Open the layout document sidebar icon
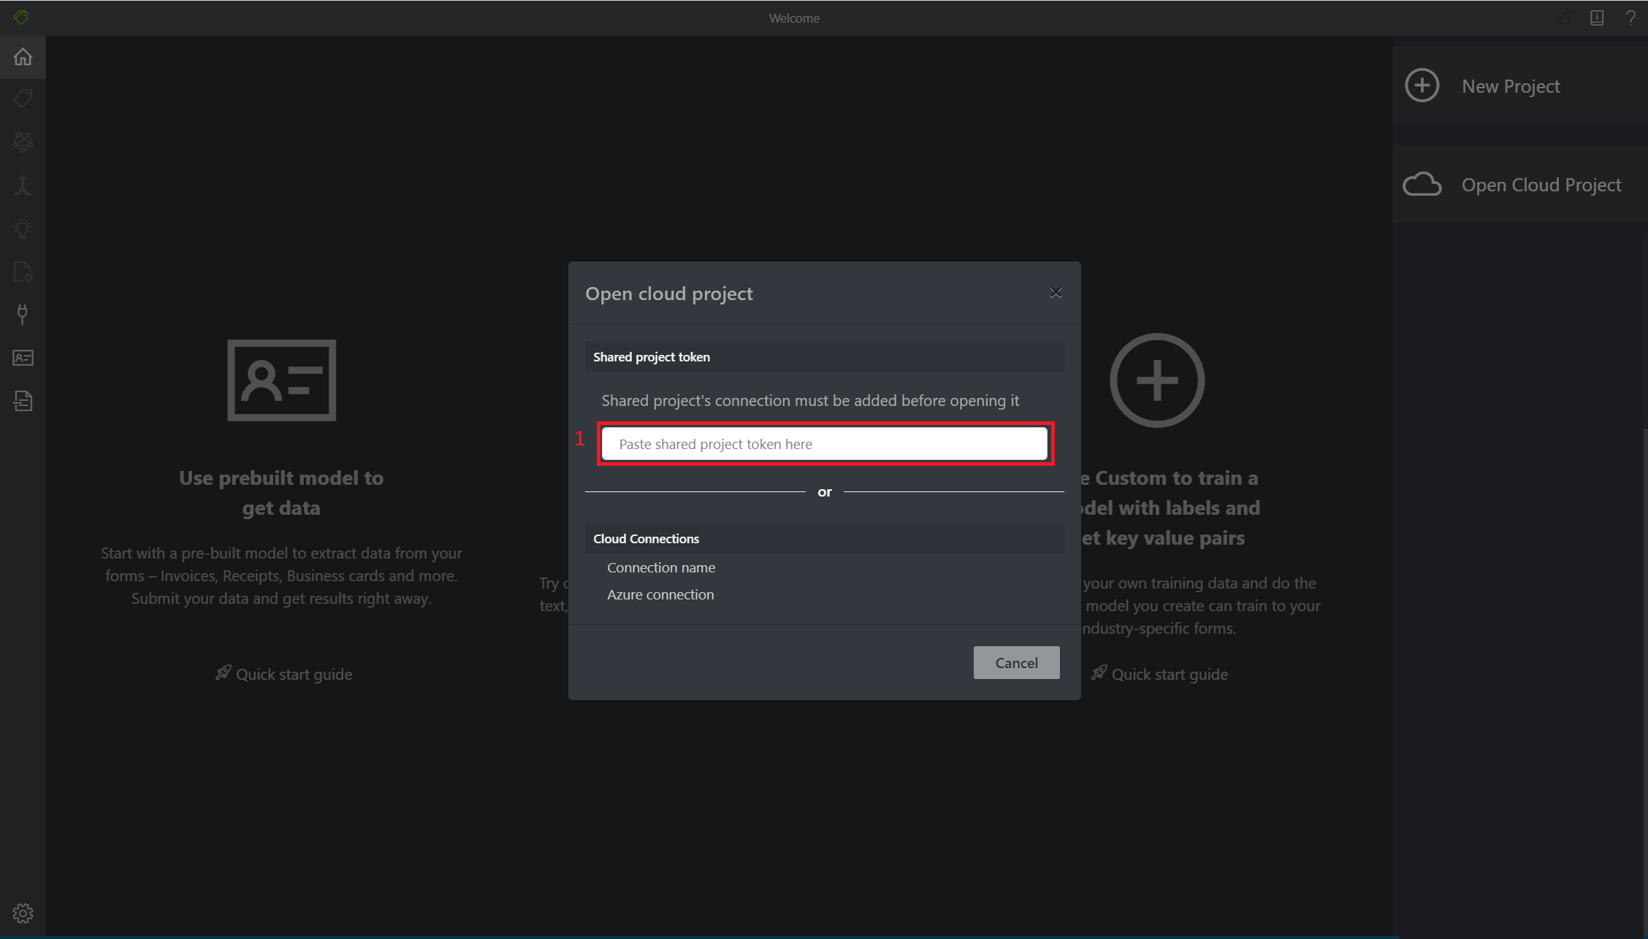This screenshot has width=1648, height=939. point(23,401)
